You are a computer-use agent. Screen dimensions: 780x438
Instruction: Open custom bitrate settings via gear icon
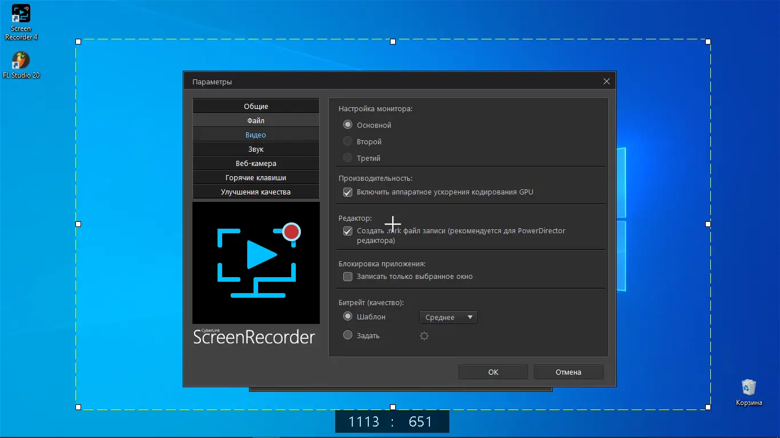point(424,336)
